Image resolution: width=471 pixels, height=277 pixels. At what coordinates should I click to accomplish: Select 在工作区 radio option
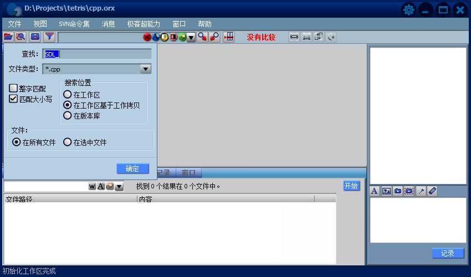[68, 95]
